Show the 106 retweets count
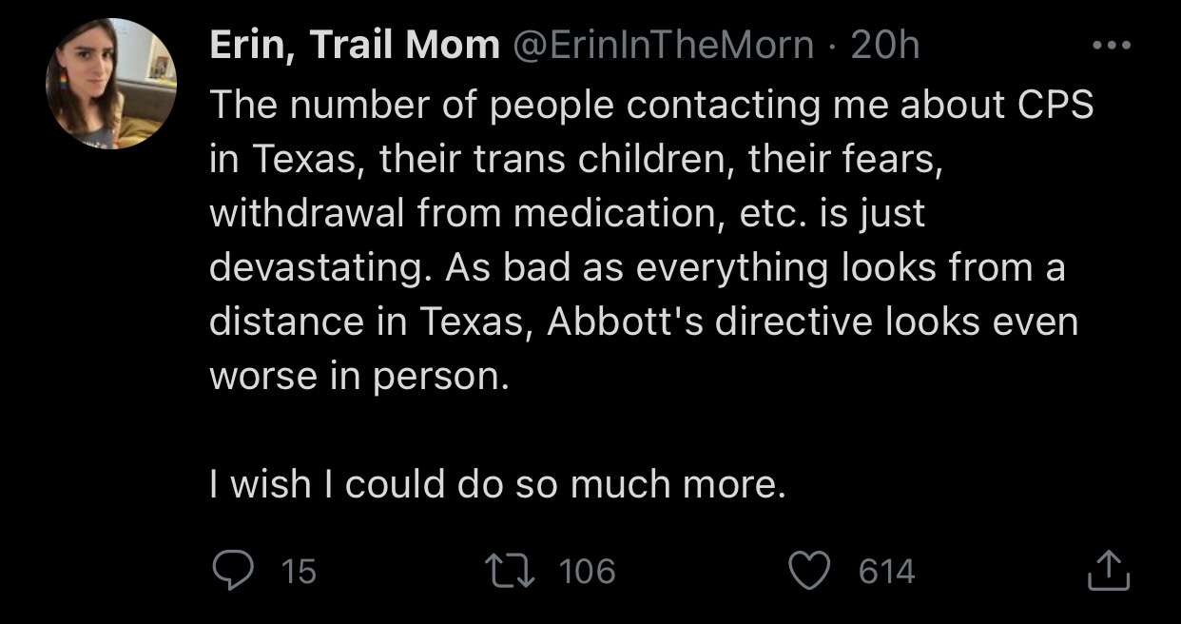Screen dimensions: 1181x624 pos(587,572)
